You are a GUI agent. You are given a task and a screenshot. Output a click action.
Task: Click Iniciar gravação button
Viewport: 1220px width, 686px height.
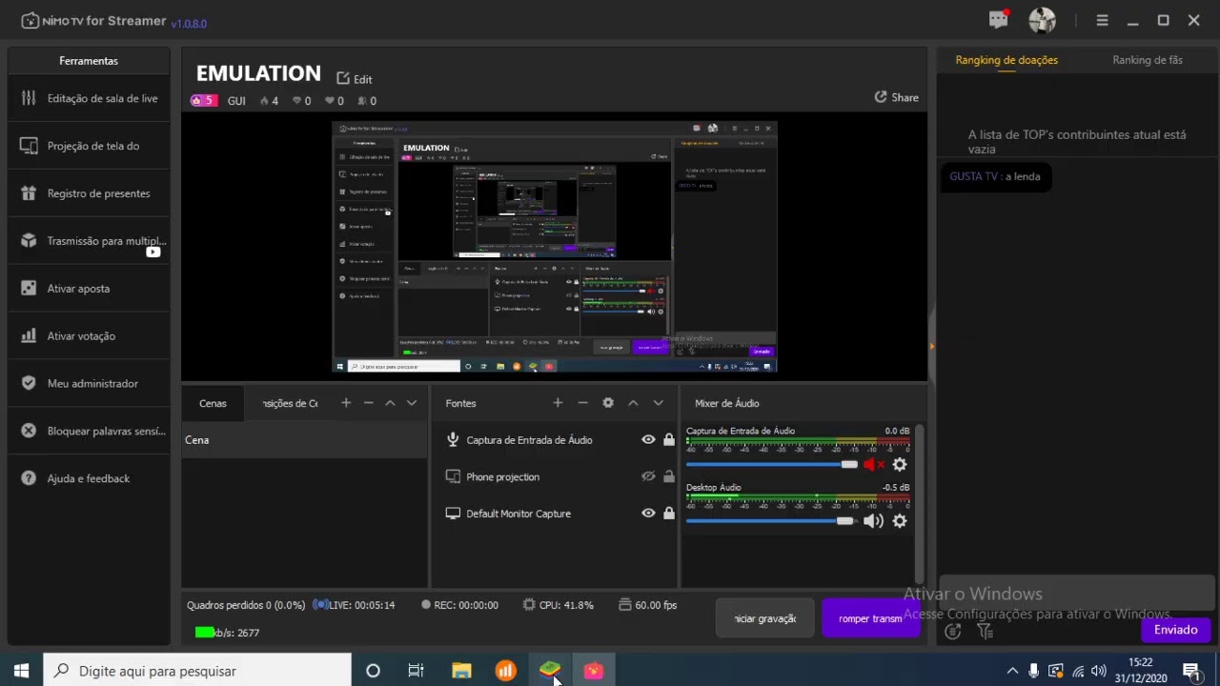point(765,618)
